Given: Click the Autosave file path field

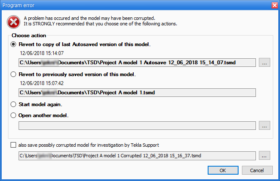Looking at the screenshot, I should click(137, 63).
